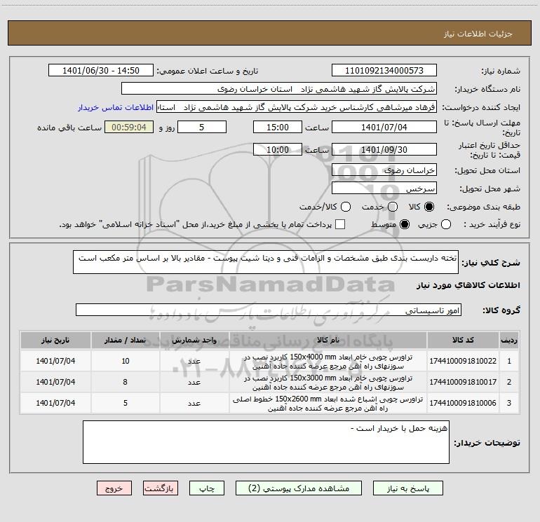Click the delivery city field سرخس

[384, 188]
